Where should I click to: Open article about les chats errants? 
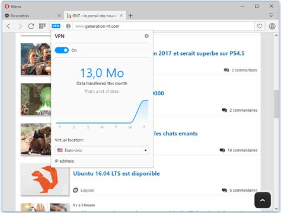tap(175, 134)
